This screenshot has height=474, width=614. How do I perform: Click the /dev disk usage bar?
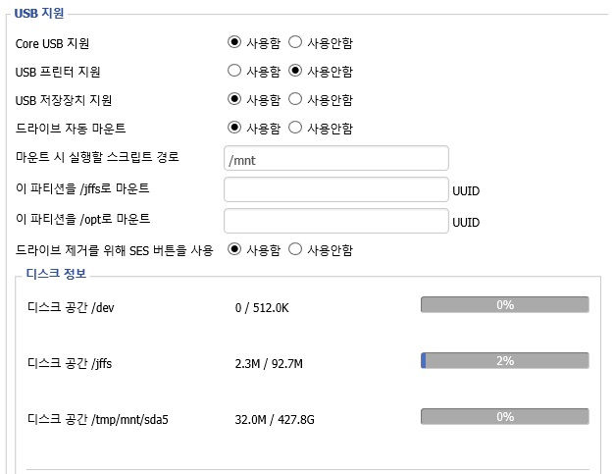coord(505,305)
